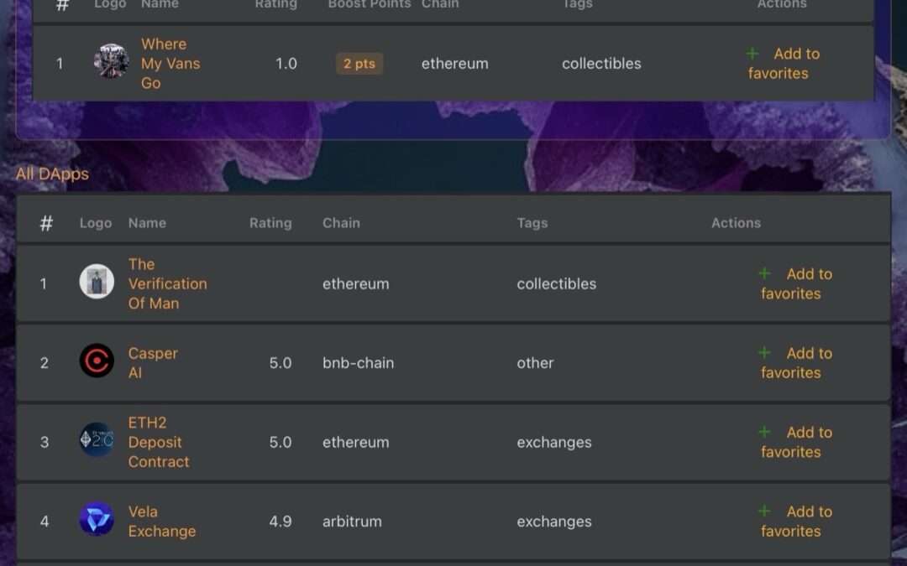Sort All DApps by Name header
Screen dimensions: 907x566
coord(147,223)
